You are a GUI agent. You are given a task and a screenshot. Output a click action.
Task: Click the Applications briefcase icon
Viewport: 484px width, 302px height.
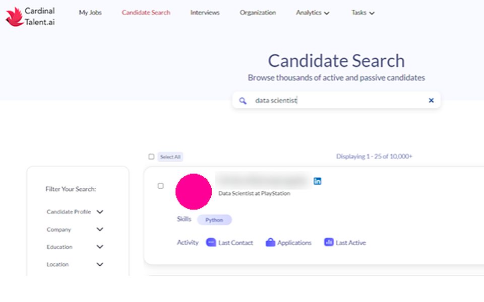pyautogui.click(x=270, y=243)
